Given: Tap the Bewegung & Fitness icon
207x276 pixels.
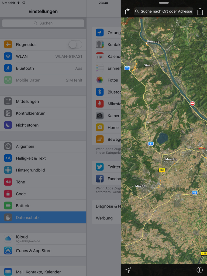Looking at the screenshot, I should tap(100, 139).
